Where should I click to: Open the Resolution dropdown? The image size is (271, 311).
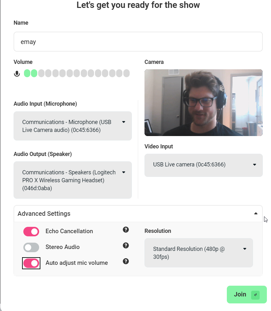[x=199, y=253]
